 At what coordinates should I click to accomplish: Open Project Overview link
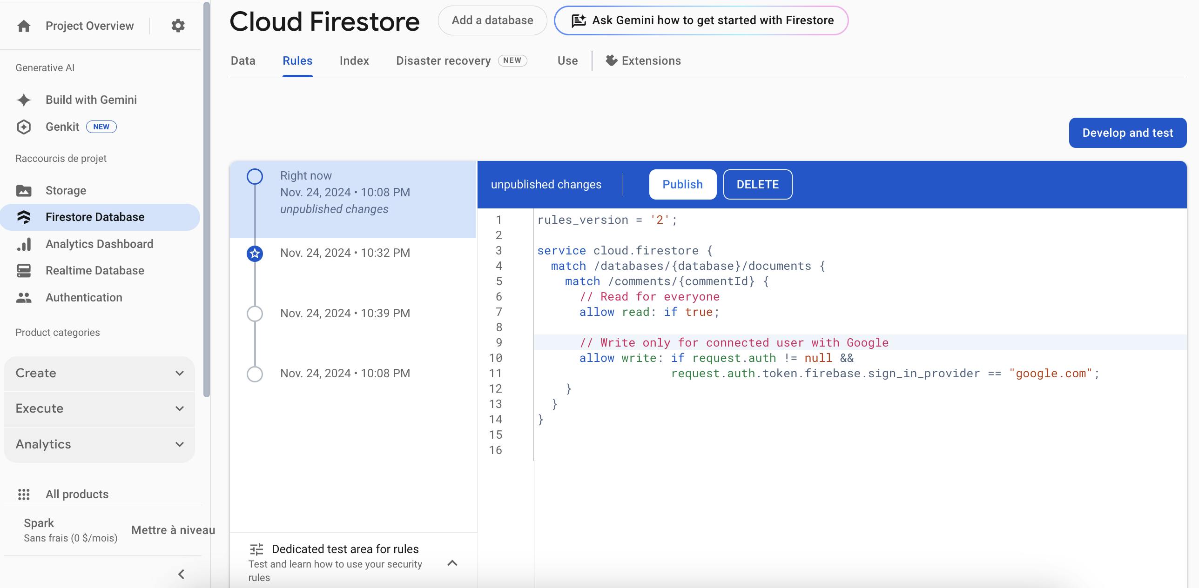point(89,26)
